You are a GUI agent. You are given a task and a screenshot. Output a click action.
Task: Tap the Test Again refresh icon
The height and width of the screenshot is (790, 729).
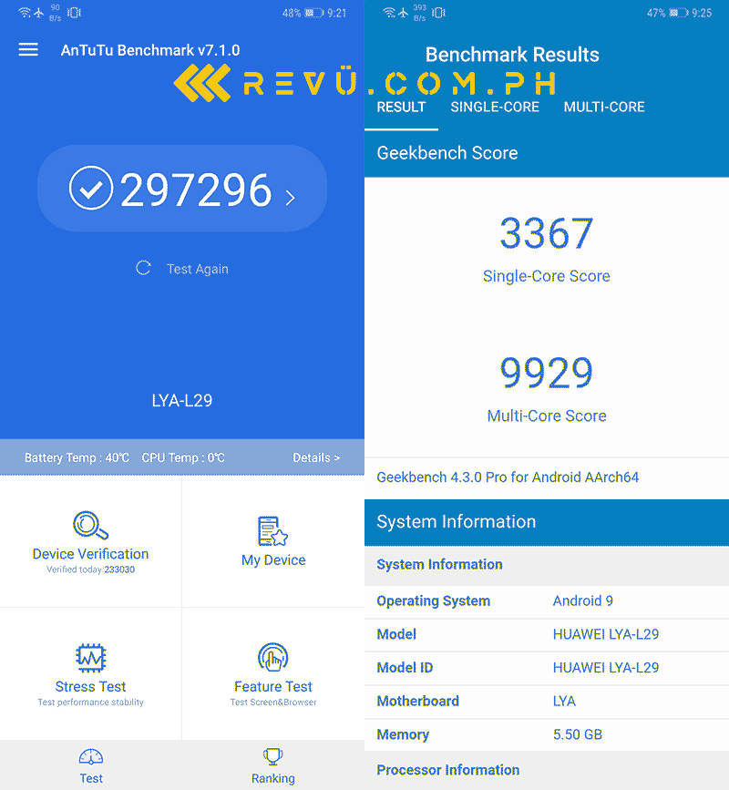pos(144,268)
